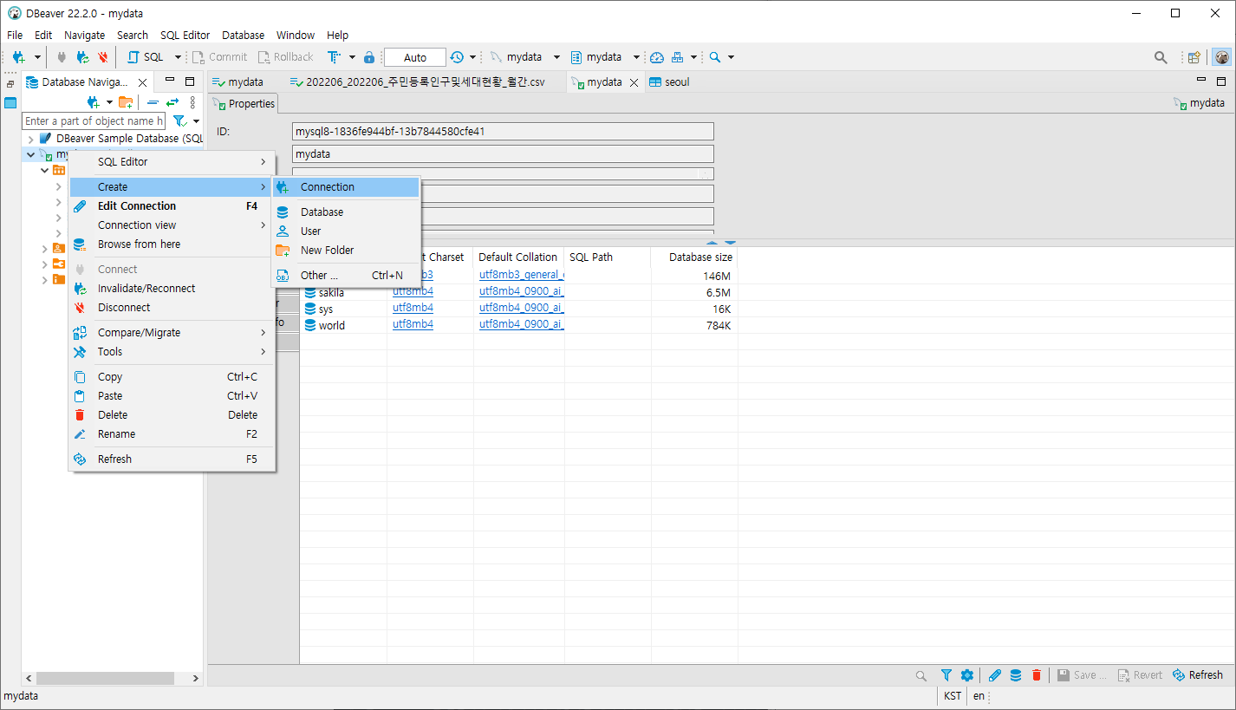Open the SQL button dropdown arrow
The width and height of the screenshot is (1236, 710).
[x=178, y=57]
